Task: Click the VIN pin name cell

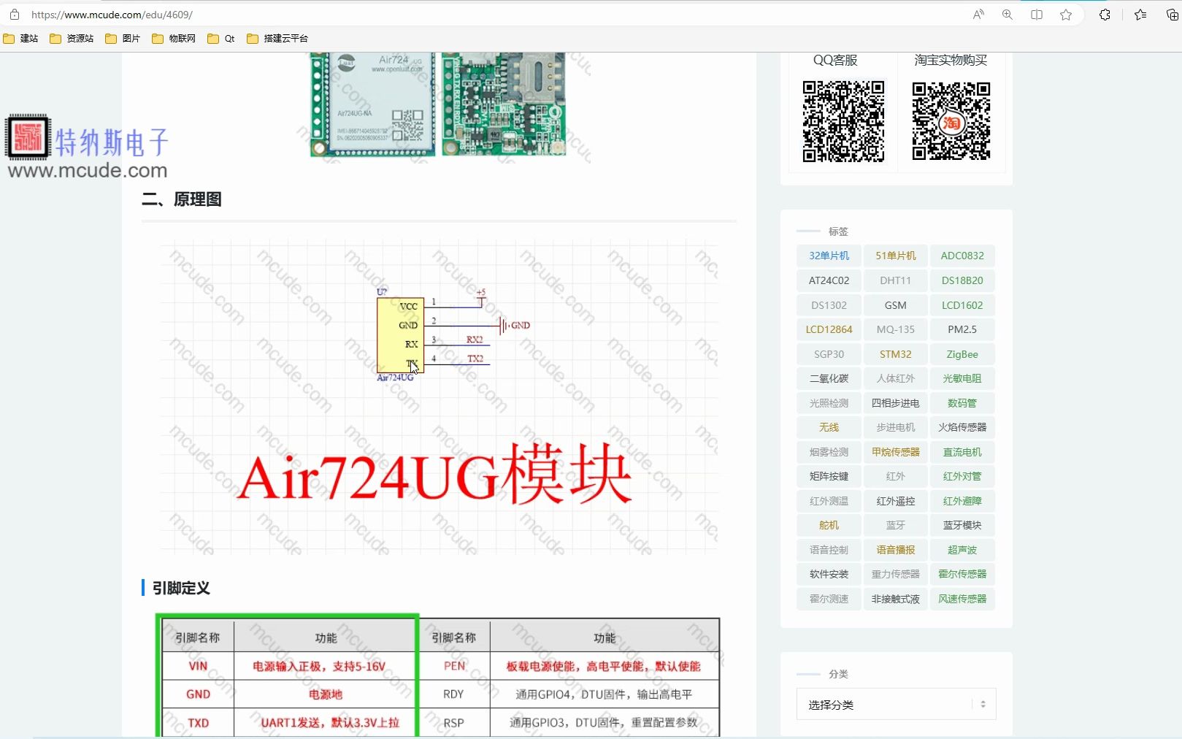Action: [198, 666]
